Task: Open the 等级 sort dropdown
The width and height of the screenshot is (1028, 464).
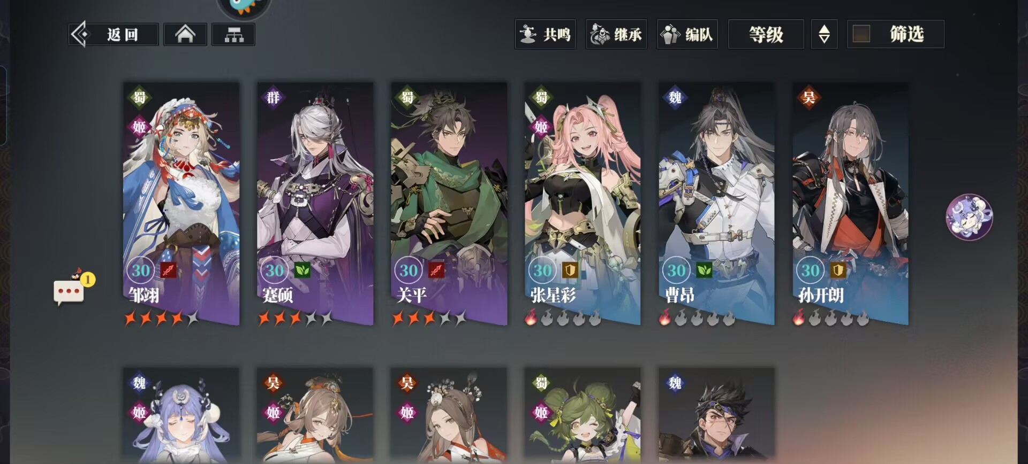Action: pyautogui.click(x=766, y=34)
